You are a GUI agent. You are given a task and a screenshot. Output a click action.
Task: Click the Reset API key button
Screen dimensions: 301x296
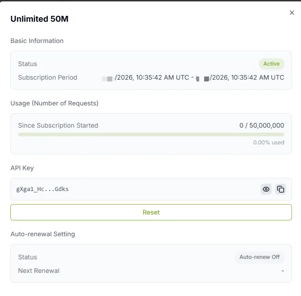[x=151, y=212]
